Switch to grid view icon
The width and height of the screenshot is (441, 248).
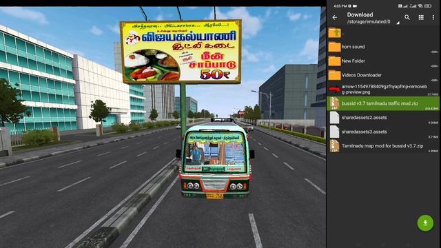point(421,17)
